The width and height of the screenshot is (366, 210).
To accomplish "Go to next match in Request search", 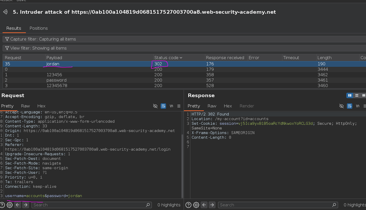I will [25, 205].
